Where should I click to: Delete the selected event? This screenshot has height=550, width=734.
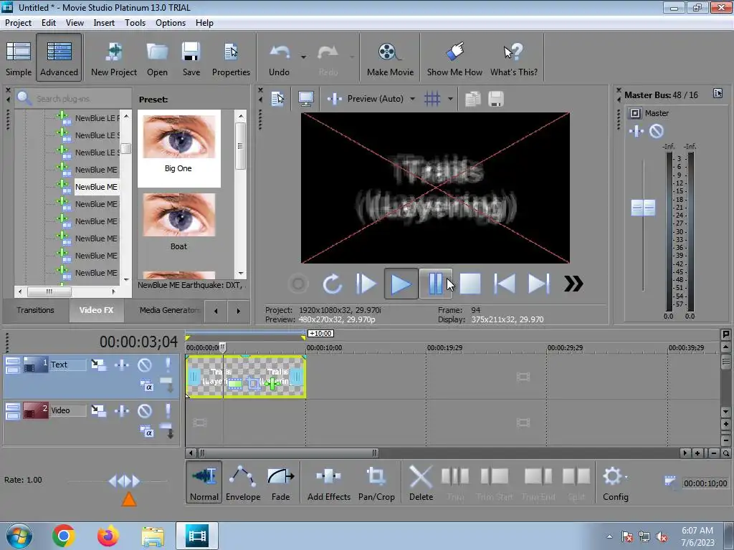coord(421,482)
